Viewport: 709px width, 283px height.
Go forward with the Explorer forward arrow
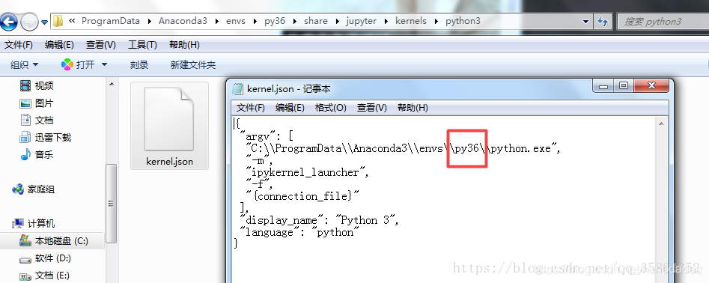pos(29,21)
